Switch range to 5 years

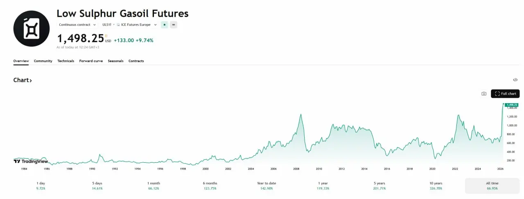[x=379, y=186]
